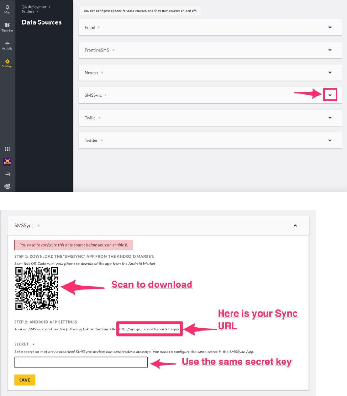Open Settings breadcrumb link

tap(28, 11)
